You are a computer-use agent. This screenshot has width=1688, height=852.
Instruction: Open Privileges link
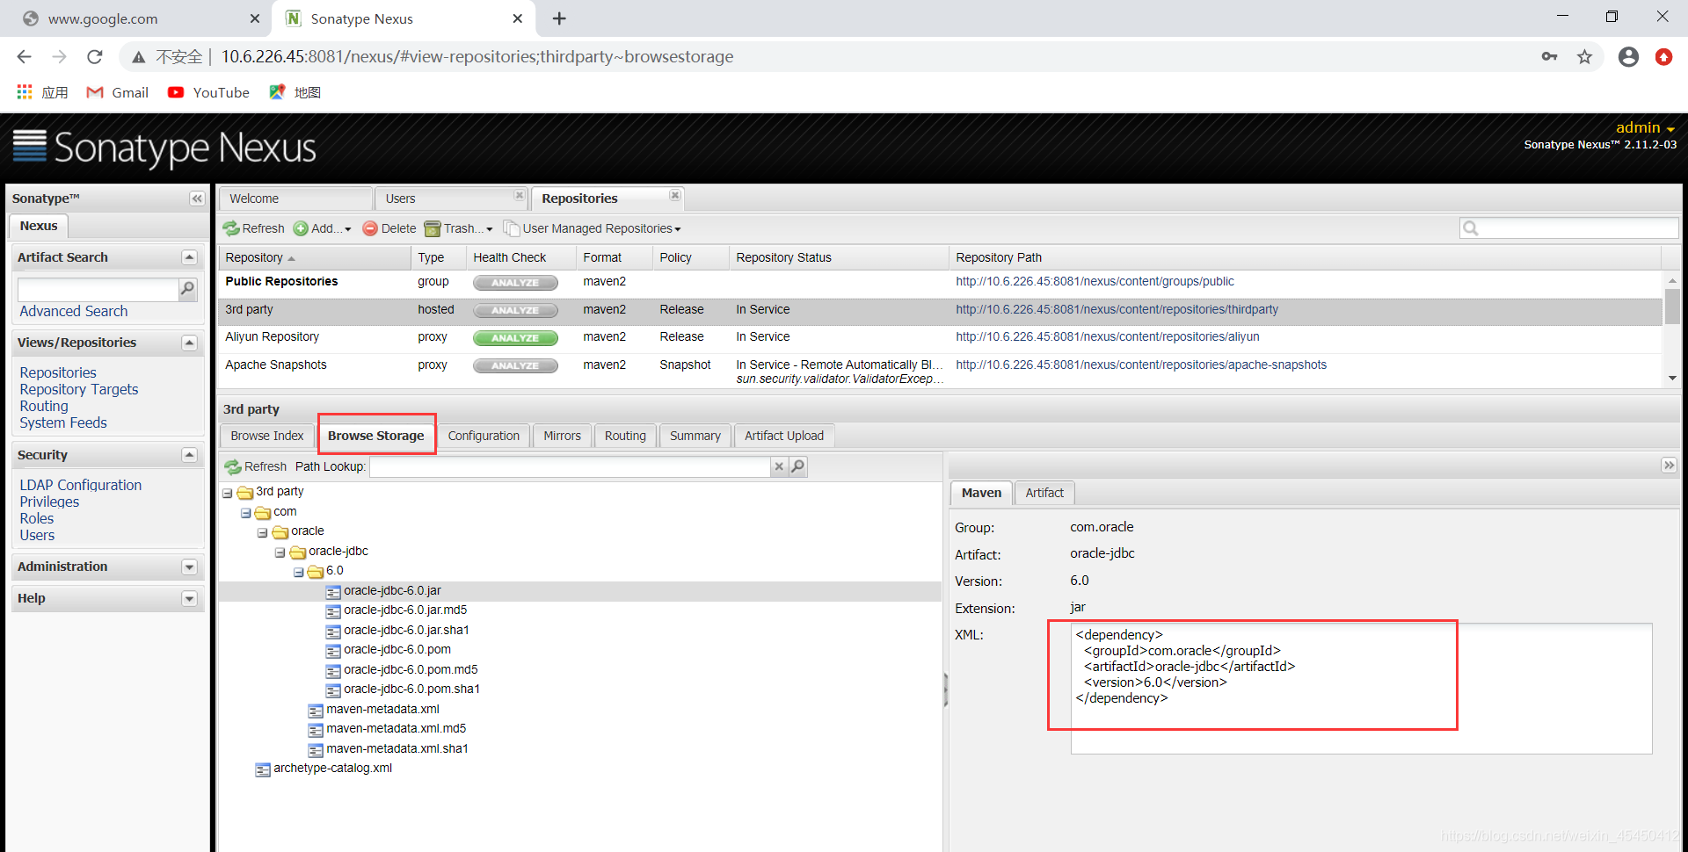tap(49, 502)
